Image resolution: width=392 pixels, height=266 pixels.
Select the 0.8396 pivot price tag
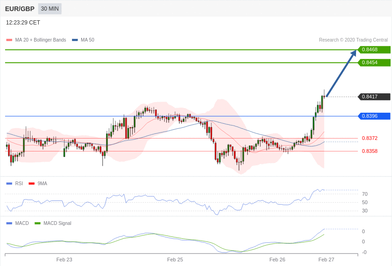374,116
